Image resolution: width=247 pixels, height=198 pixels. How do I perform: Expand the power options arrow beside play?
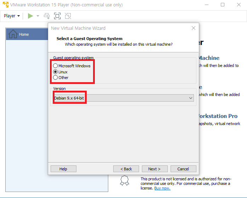[x=38, y=16]
